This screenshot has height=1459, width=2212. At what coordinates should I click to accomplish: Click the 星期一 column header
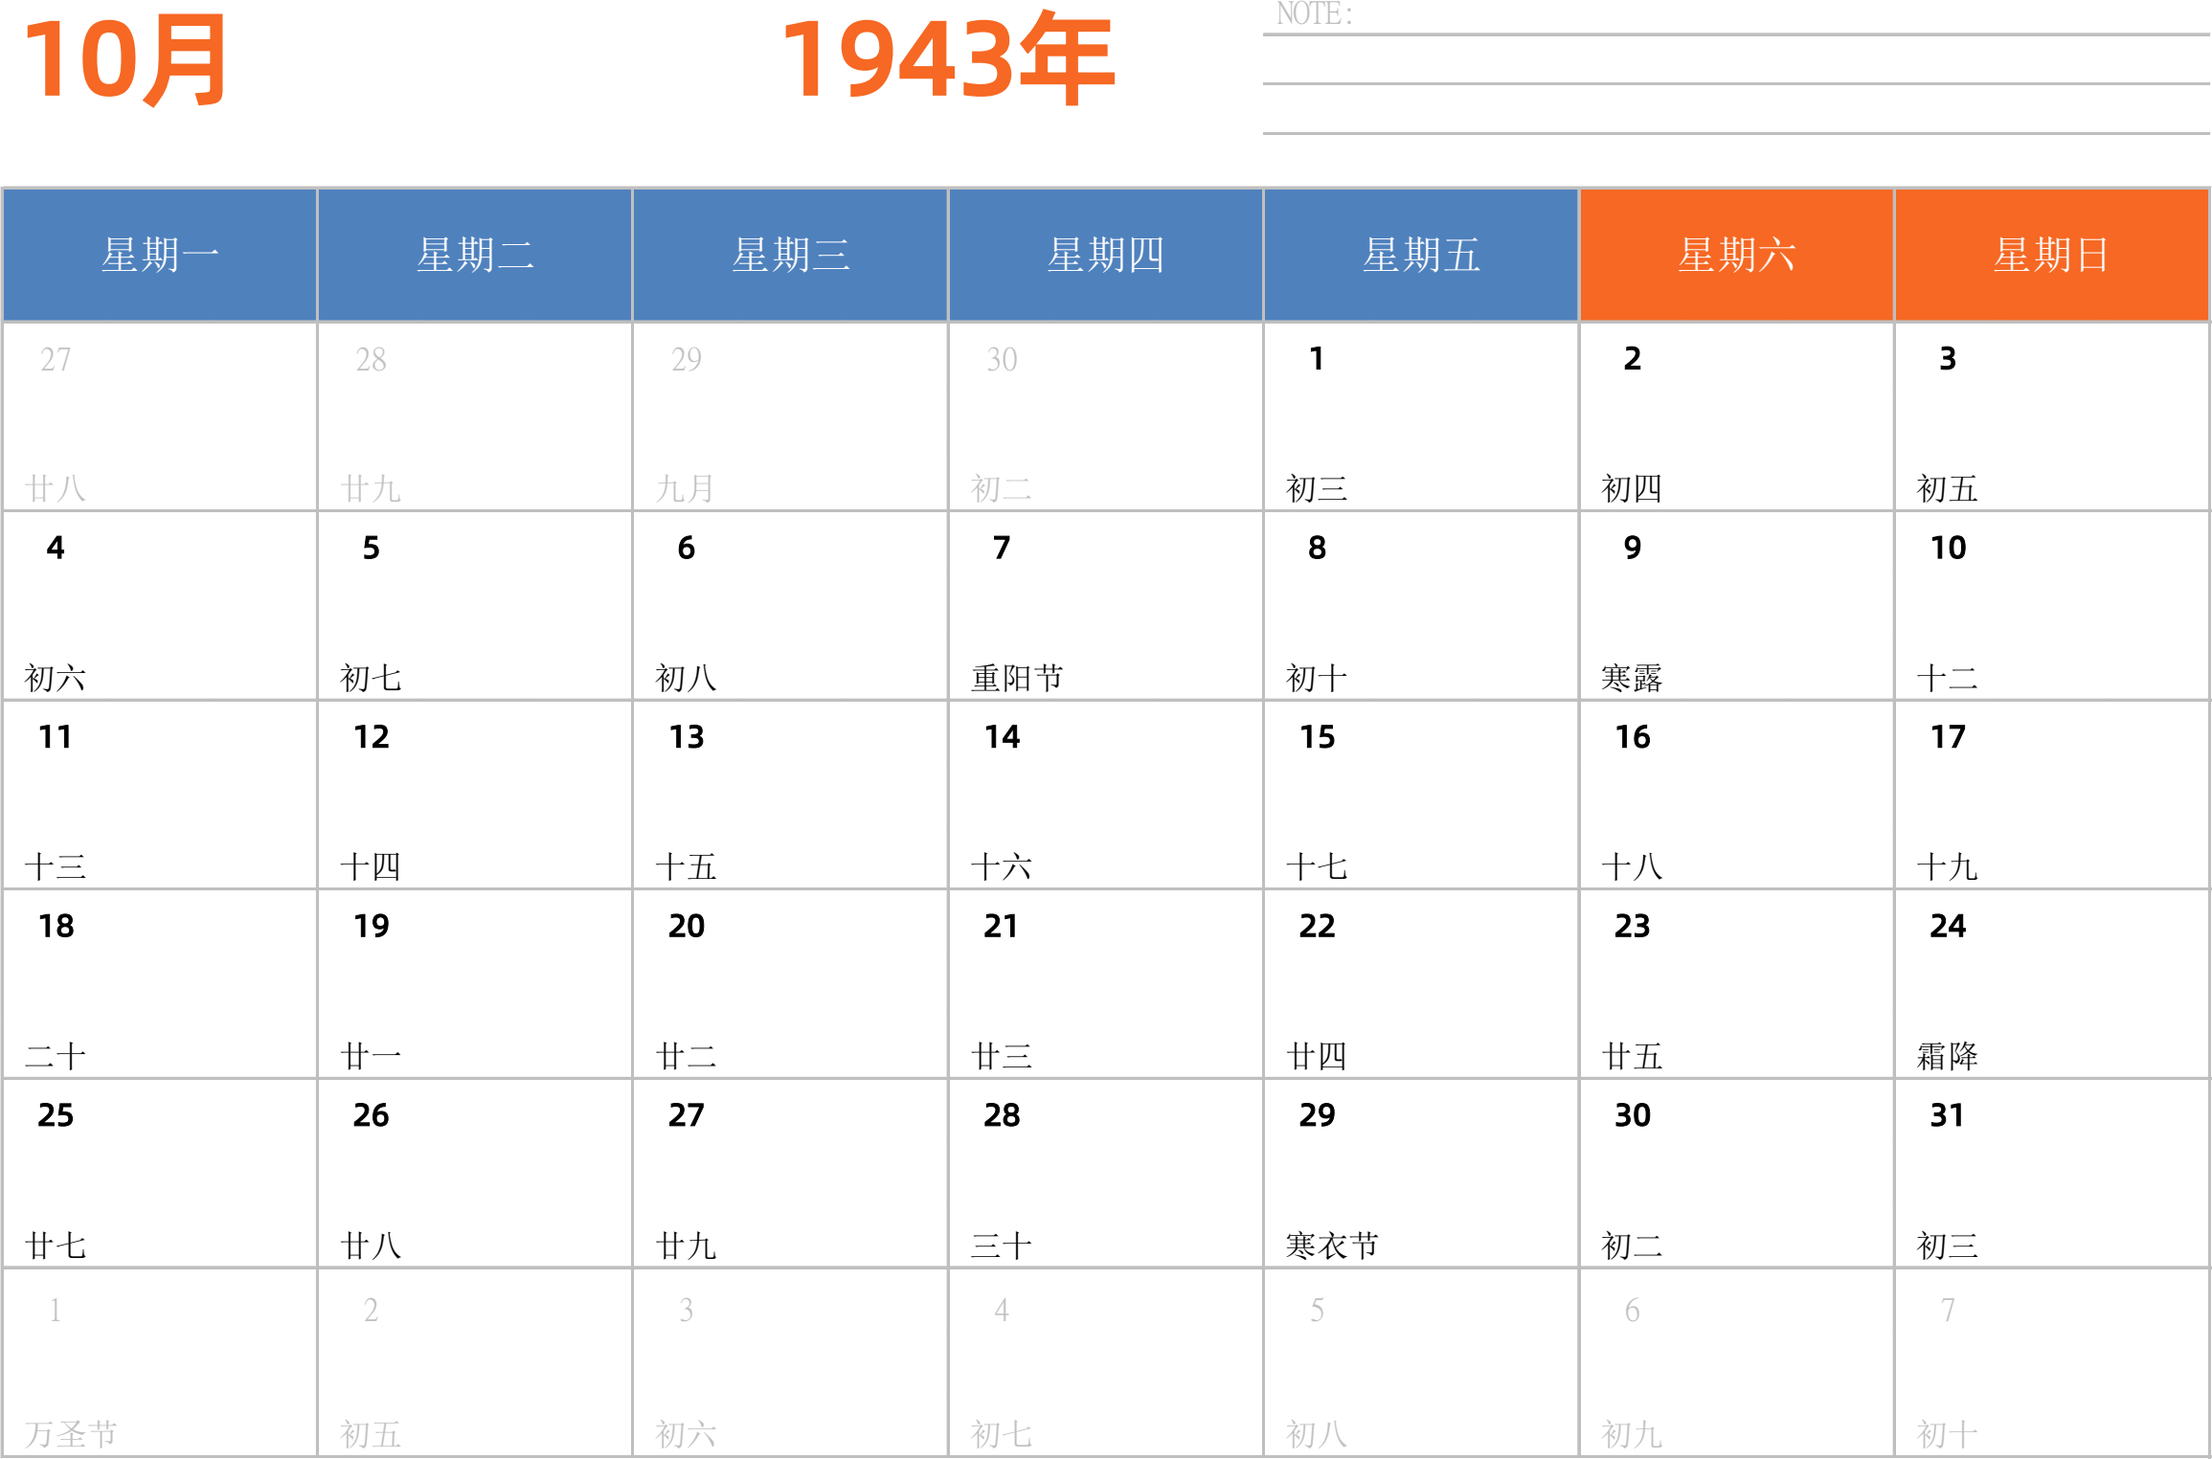point(160,255)
